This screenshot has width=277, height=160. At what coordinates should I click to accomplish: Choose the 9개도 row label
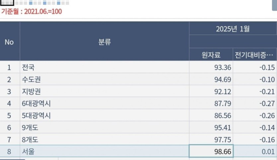pyautogui.click(x=30, y=128)
